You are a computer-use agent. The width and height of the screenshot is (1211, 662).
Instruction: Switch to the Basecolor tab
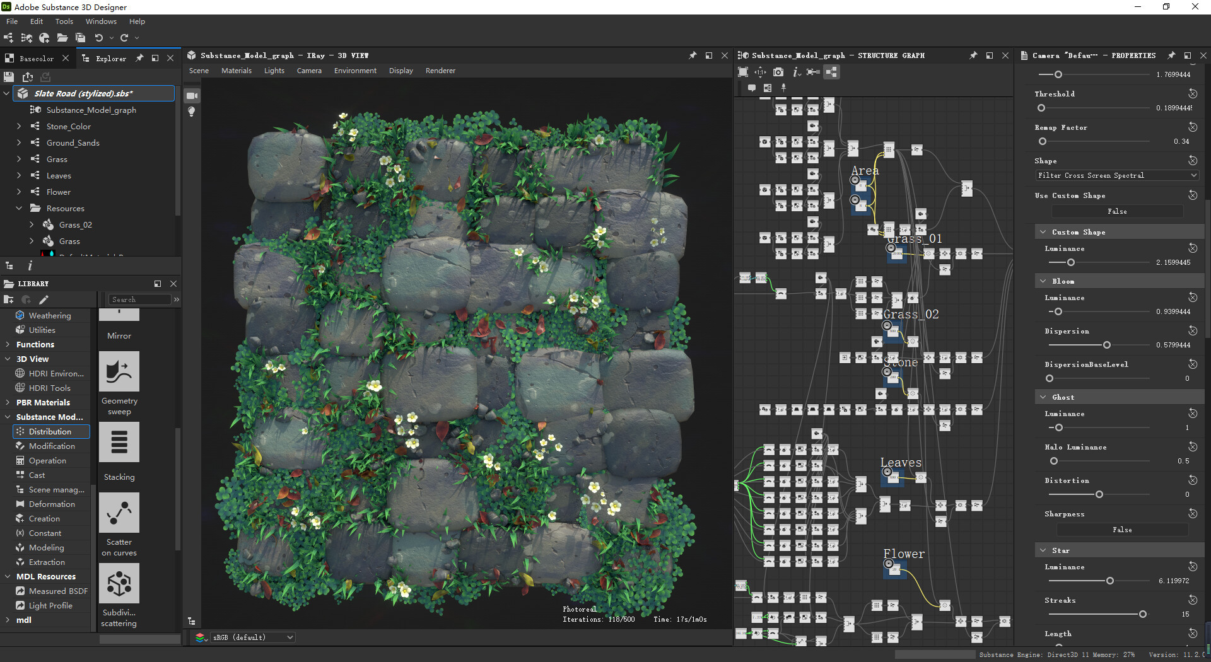(36, 58)
